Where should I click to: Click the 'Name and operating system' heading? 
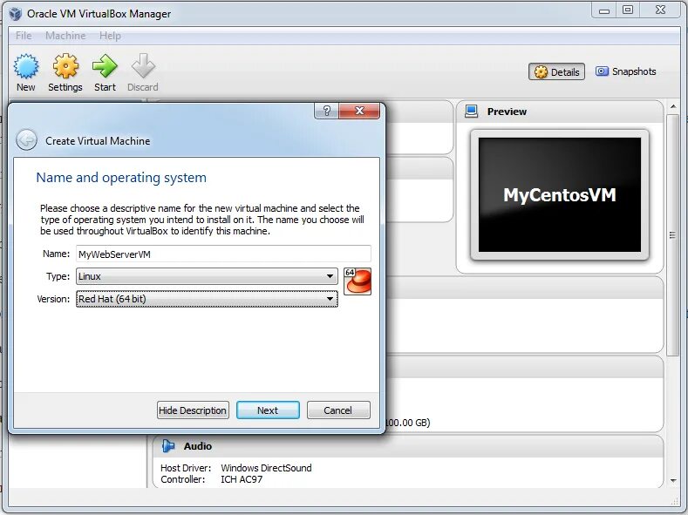(x=121, y=178)
